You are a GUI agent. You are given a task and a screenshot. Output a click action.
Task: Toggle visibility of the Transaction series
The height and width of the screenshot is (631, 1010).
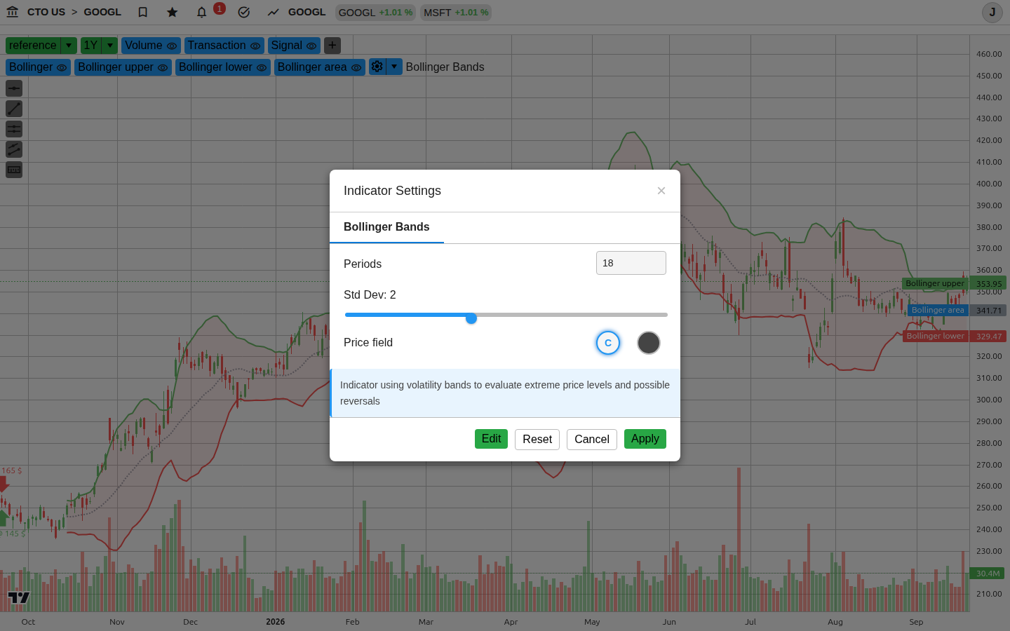click(x=255, y=46)
